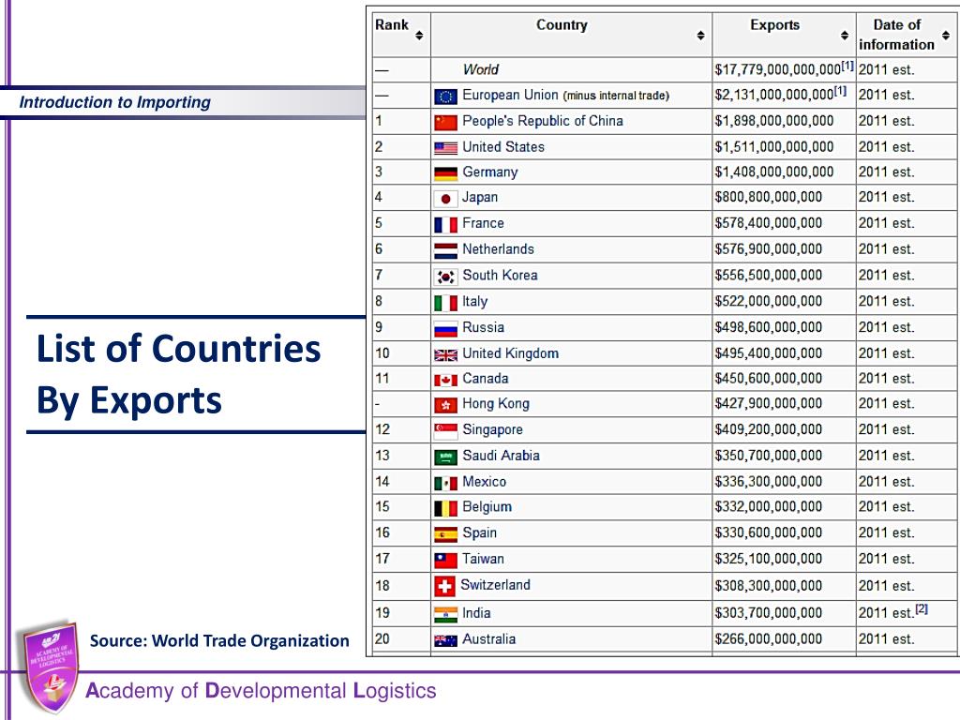The height and width of the screenshot is (720, 960).
Task: Select World exports $17,779,000,000,000 value
Action: 777,69
